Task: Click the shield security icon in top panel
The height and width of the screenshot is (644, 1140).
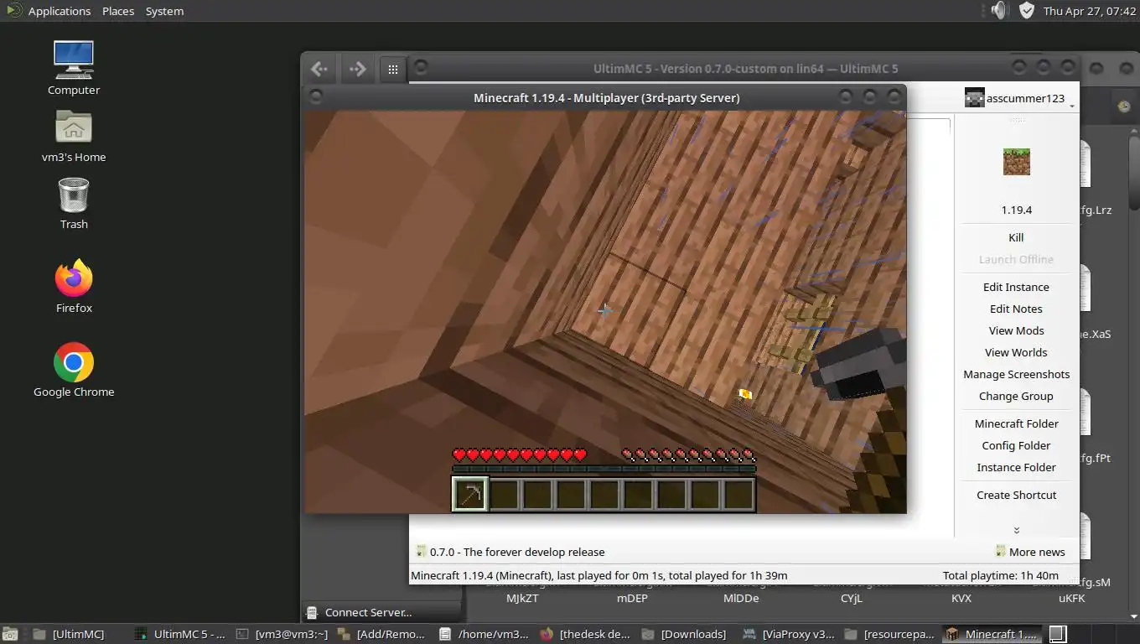Action: click(1027, 10)
